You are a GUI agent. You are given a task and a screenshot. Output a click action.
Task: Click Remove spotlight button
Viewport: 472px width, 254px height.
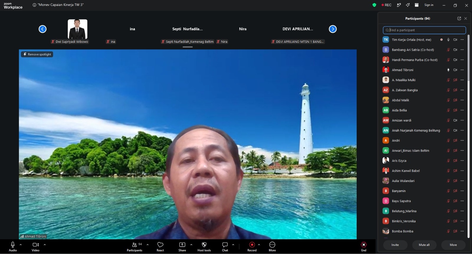[x=37, y=54]
